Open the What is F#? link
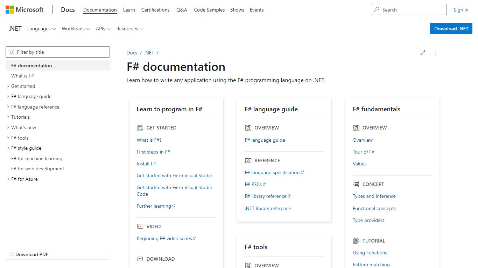Viewport: 478px width, 268px height. (x=149, y=140)
